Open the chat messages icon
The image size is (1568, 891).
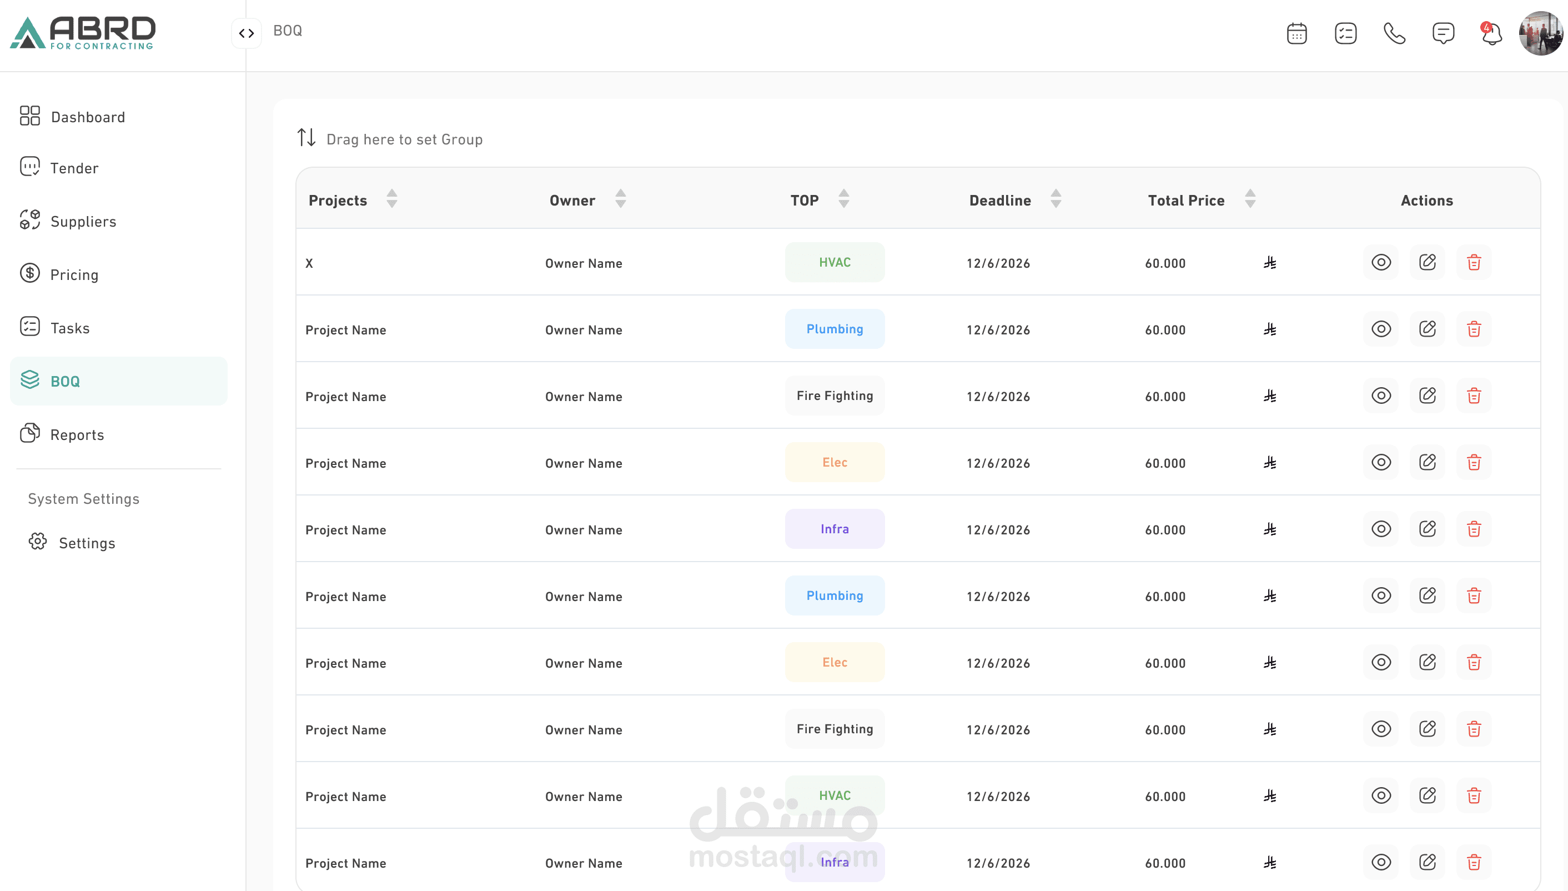point(1443,34)
